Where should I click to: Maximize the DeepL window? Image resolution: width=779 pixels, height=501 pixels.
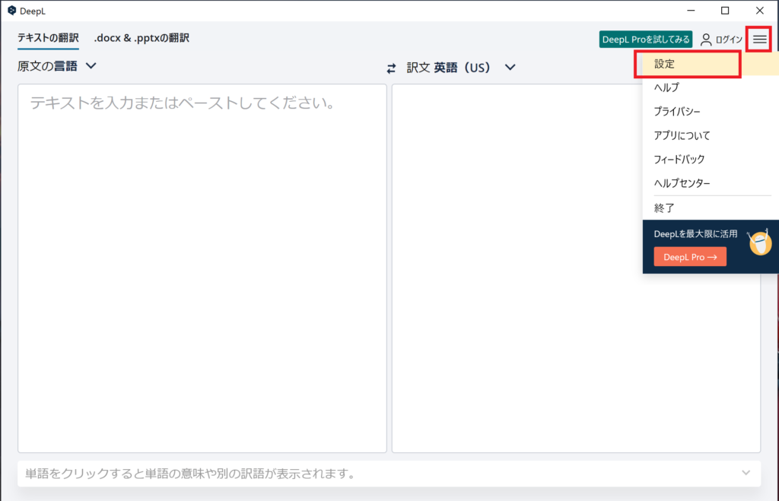[x=725, y=11]
